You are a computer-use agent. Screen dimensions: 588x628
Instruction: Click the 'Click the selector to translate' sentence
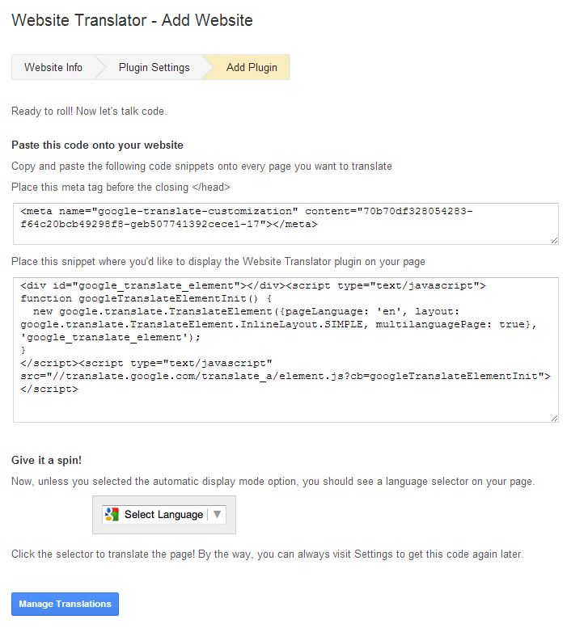268,554
